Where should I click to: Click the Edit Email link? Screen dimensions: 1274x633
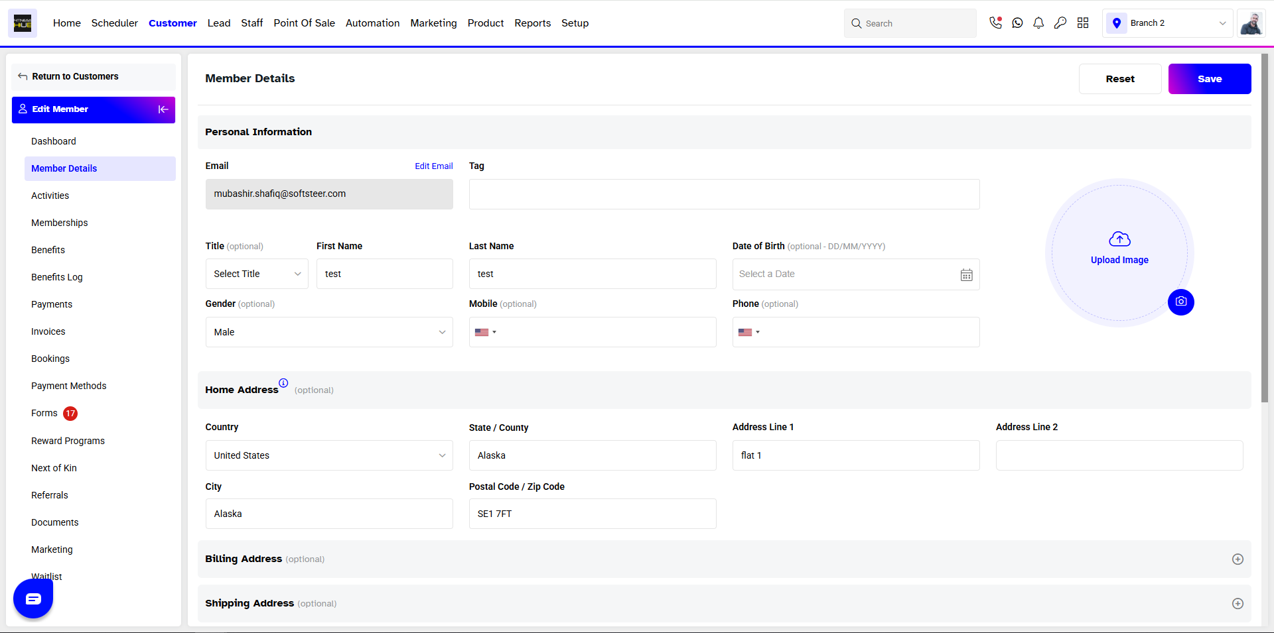pyautogui.click(x=434, y=166)
